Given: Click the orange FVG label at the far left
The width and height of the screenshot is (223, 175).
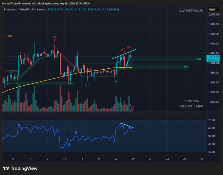Looking at the screenshot, I should point(10,36).
